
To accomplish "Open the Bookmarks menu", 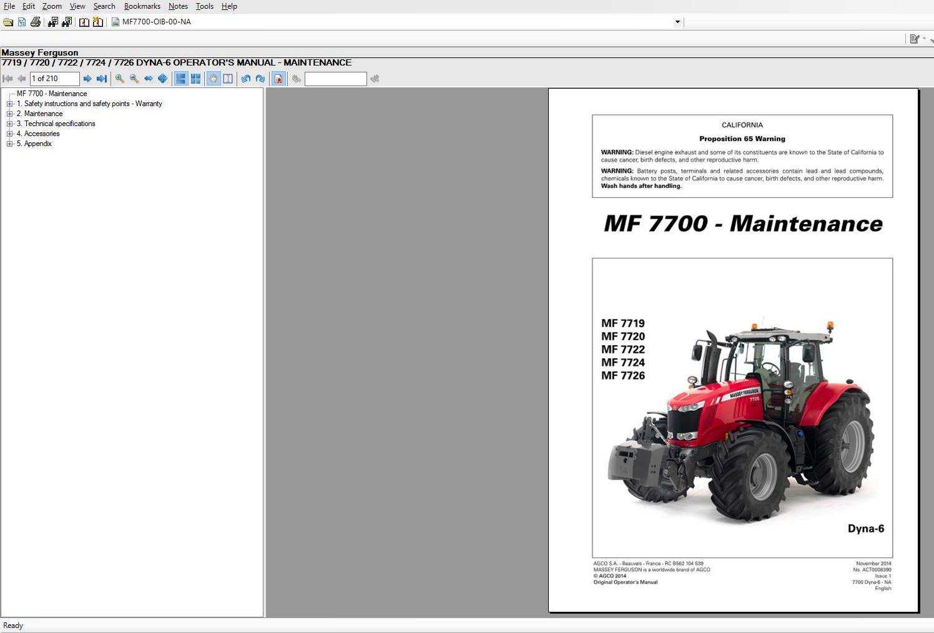I will [x=142, y=6].
